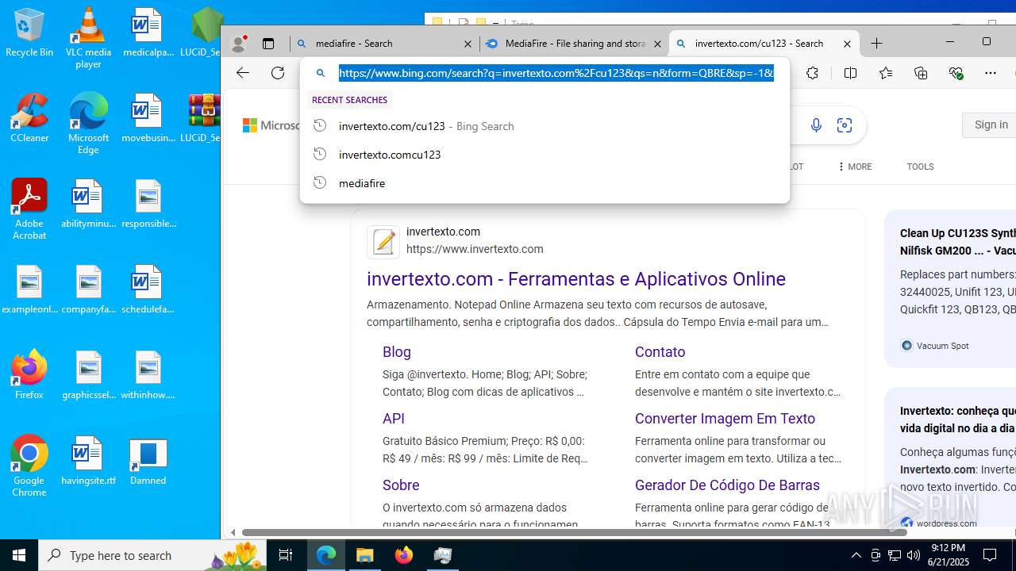Open the notifications action center
Viewport: 1016px width, 571px height.
pos(990,555)
